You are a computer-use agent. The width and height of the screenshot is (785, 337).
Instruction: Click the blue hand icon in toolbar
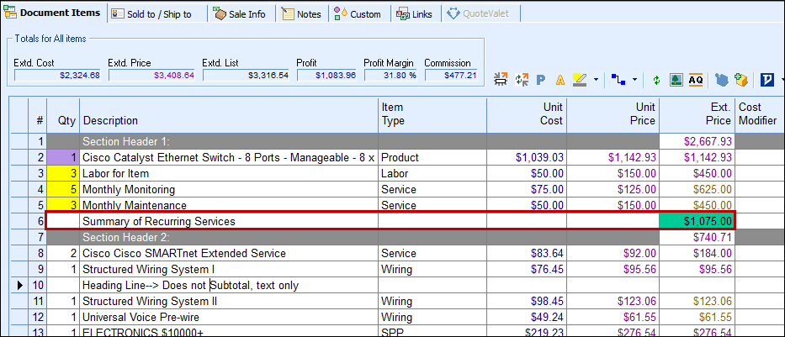[722, 80]
